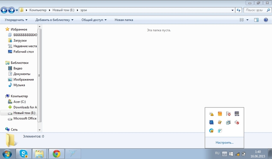The width and height of the screenshot is (272, 159).
Task: Select Загрузки in the Favorites list
Action: pyautogui.click(x=20, y=41)
